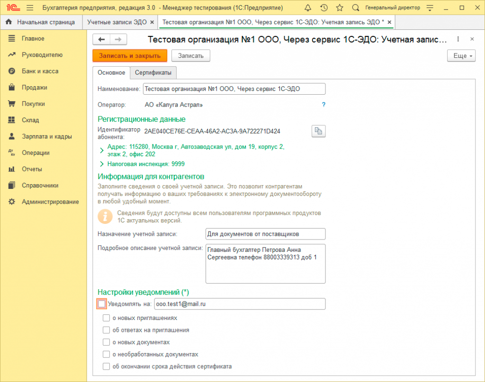Open the Еще dropdown menu
Screen dimensions: 485x382
[x=461, y=56]
